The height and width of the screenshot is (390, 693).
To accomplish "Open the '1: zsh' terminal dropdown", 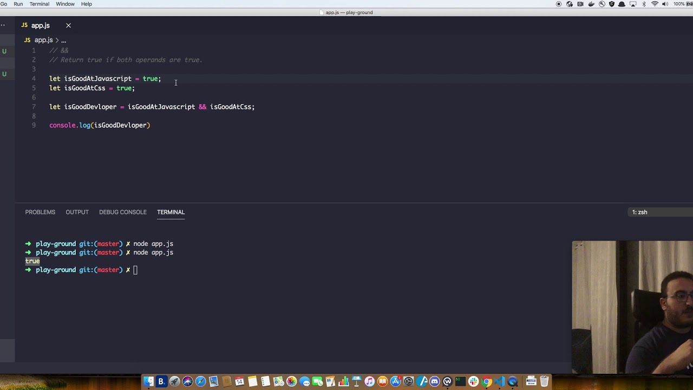I will pos(661,212).
